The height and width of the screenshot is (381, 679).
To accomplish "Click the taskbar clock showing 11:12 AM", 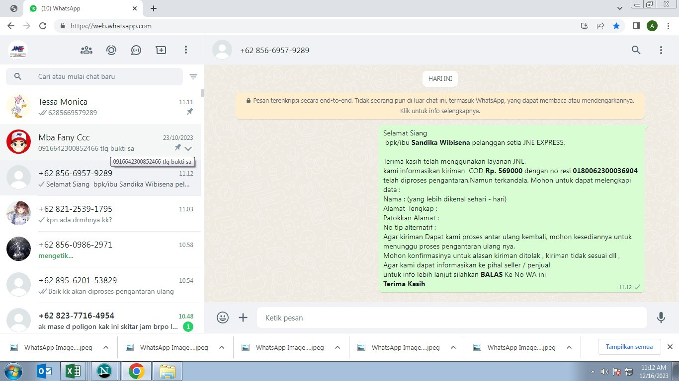I will [x=654, y=372].
